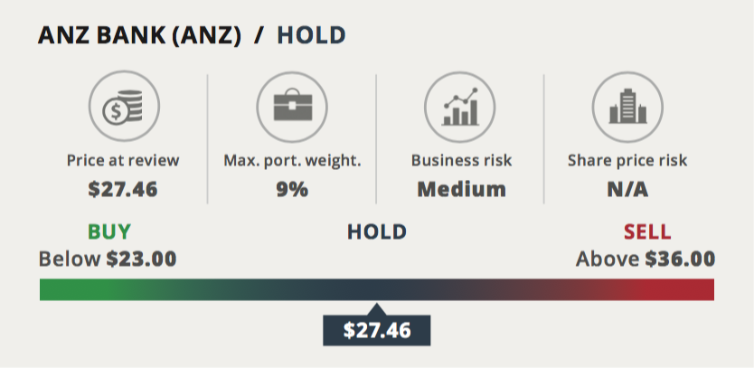
Task: Click the Share price risk label
Action: point(627,161)
